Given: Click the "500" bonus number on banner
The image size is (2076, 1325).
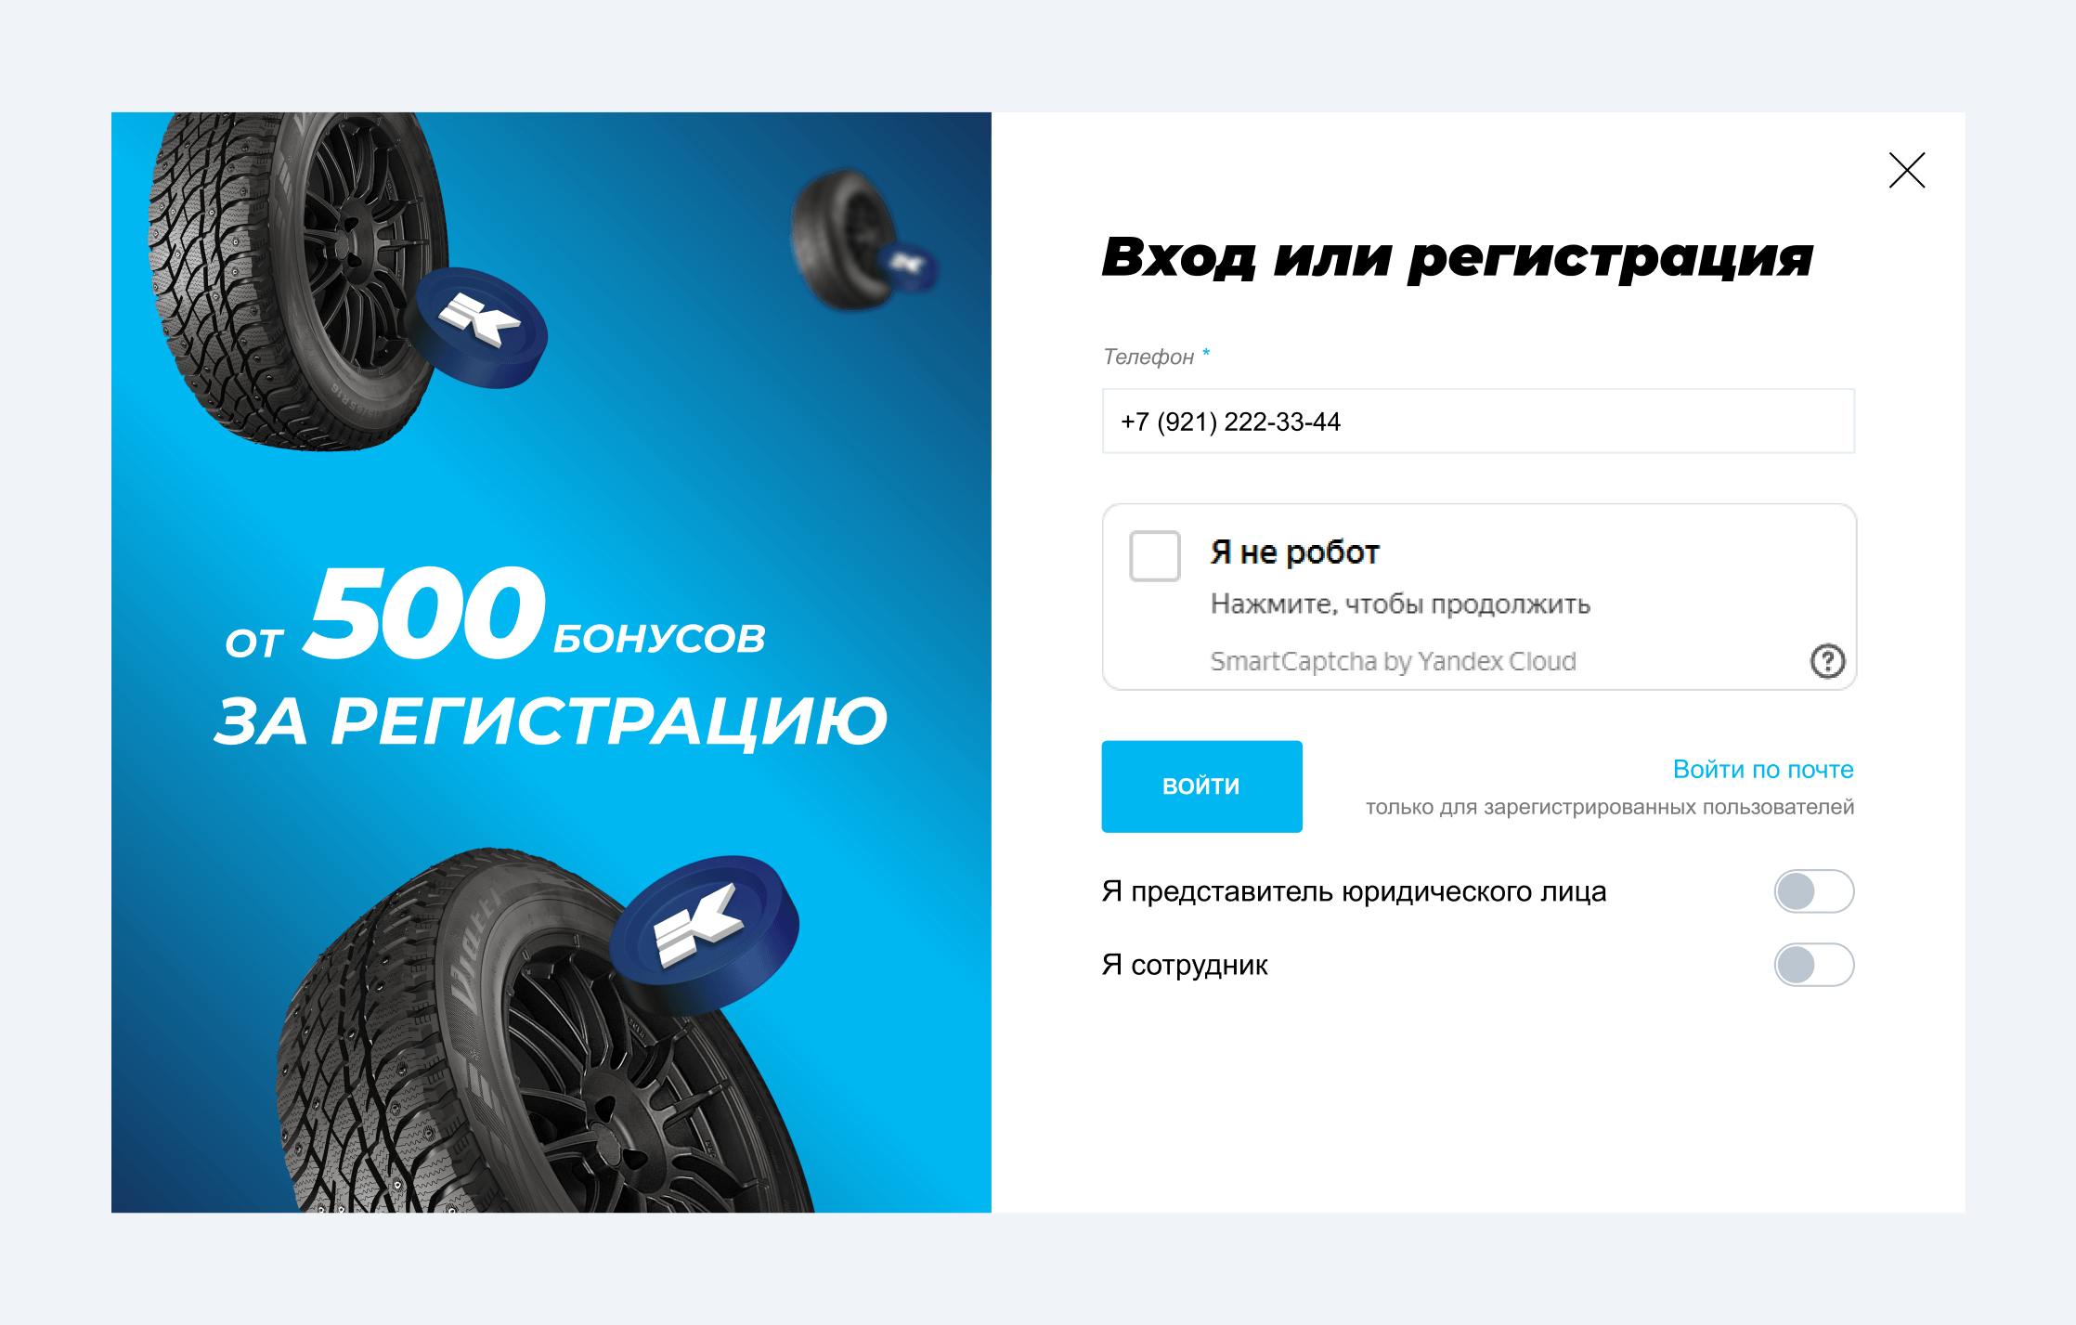Looking at the screenshot, I should pyautogui.click(x=425, y=614).
